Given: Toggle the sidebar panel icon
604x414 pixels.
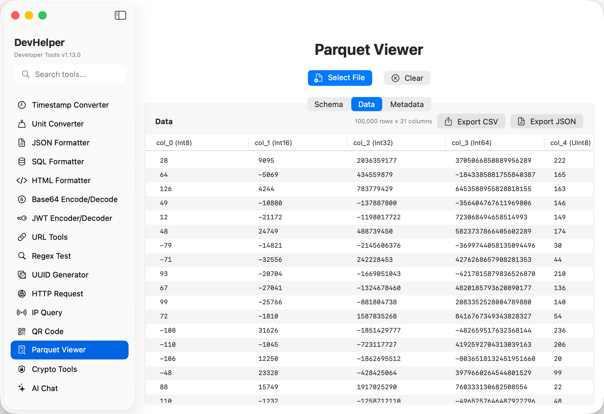Looking at the screenshot, I should pos(120,15).
